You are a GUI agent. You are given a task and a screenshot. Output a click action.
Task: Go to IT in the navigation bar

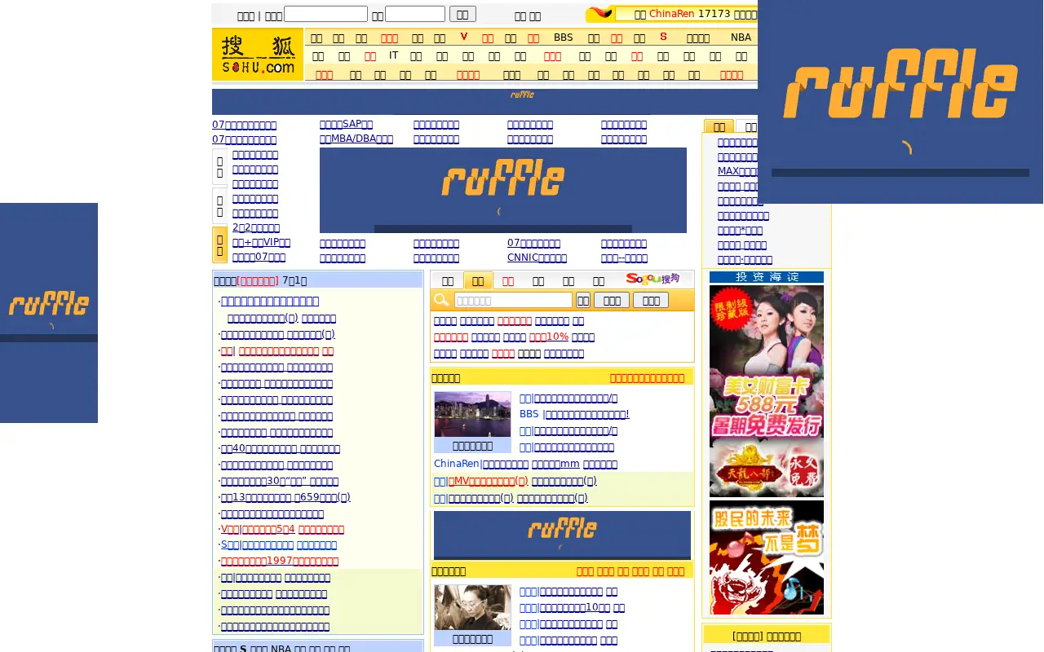tap(393, 55)
